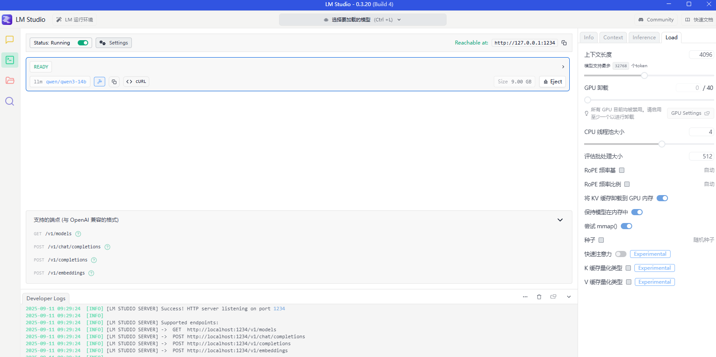Screen dimensions: 716x357
Task: Open the Chat section in sidebar
Action: [10, 40]
